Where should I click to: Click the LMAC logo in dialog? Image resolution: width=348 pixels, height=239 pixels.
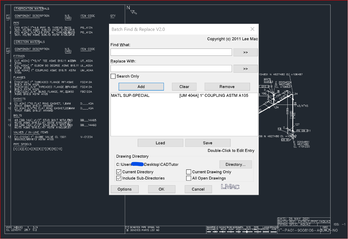230,187
